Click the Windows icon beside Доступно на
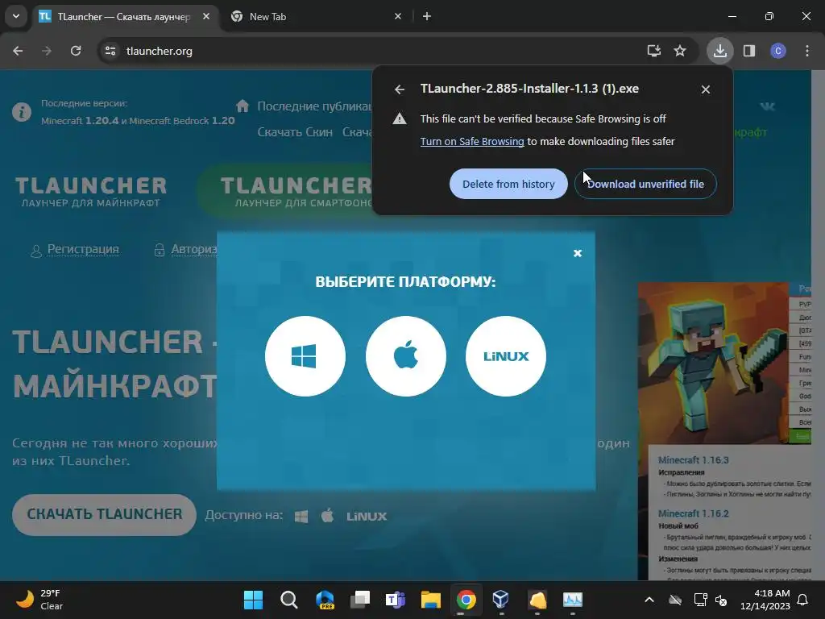 pyautogui.click(x=301, y=517)
